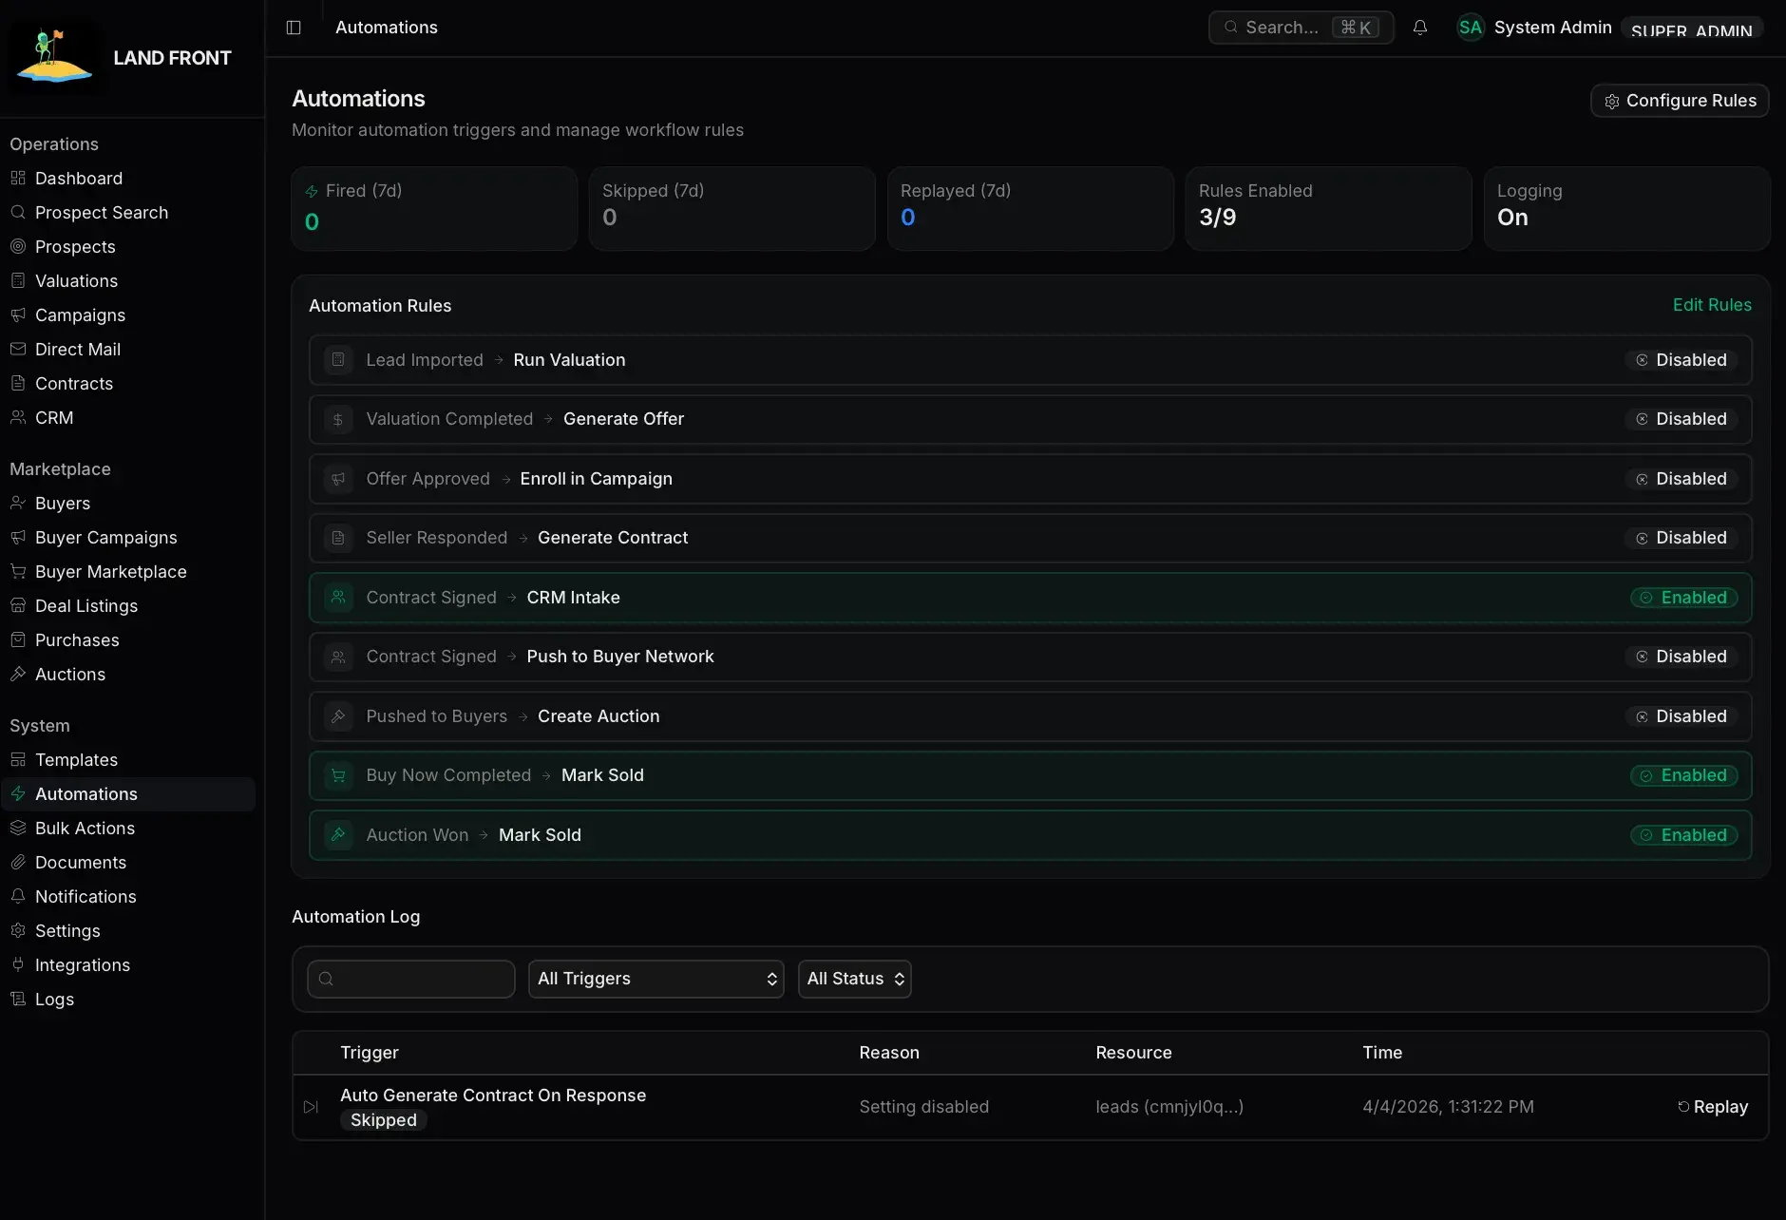Click the CRM Intake rule people icon
The height and width of the screenshot is (1220, 1786).
tap(338, 598)
